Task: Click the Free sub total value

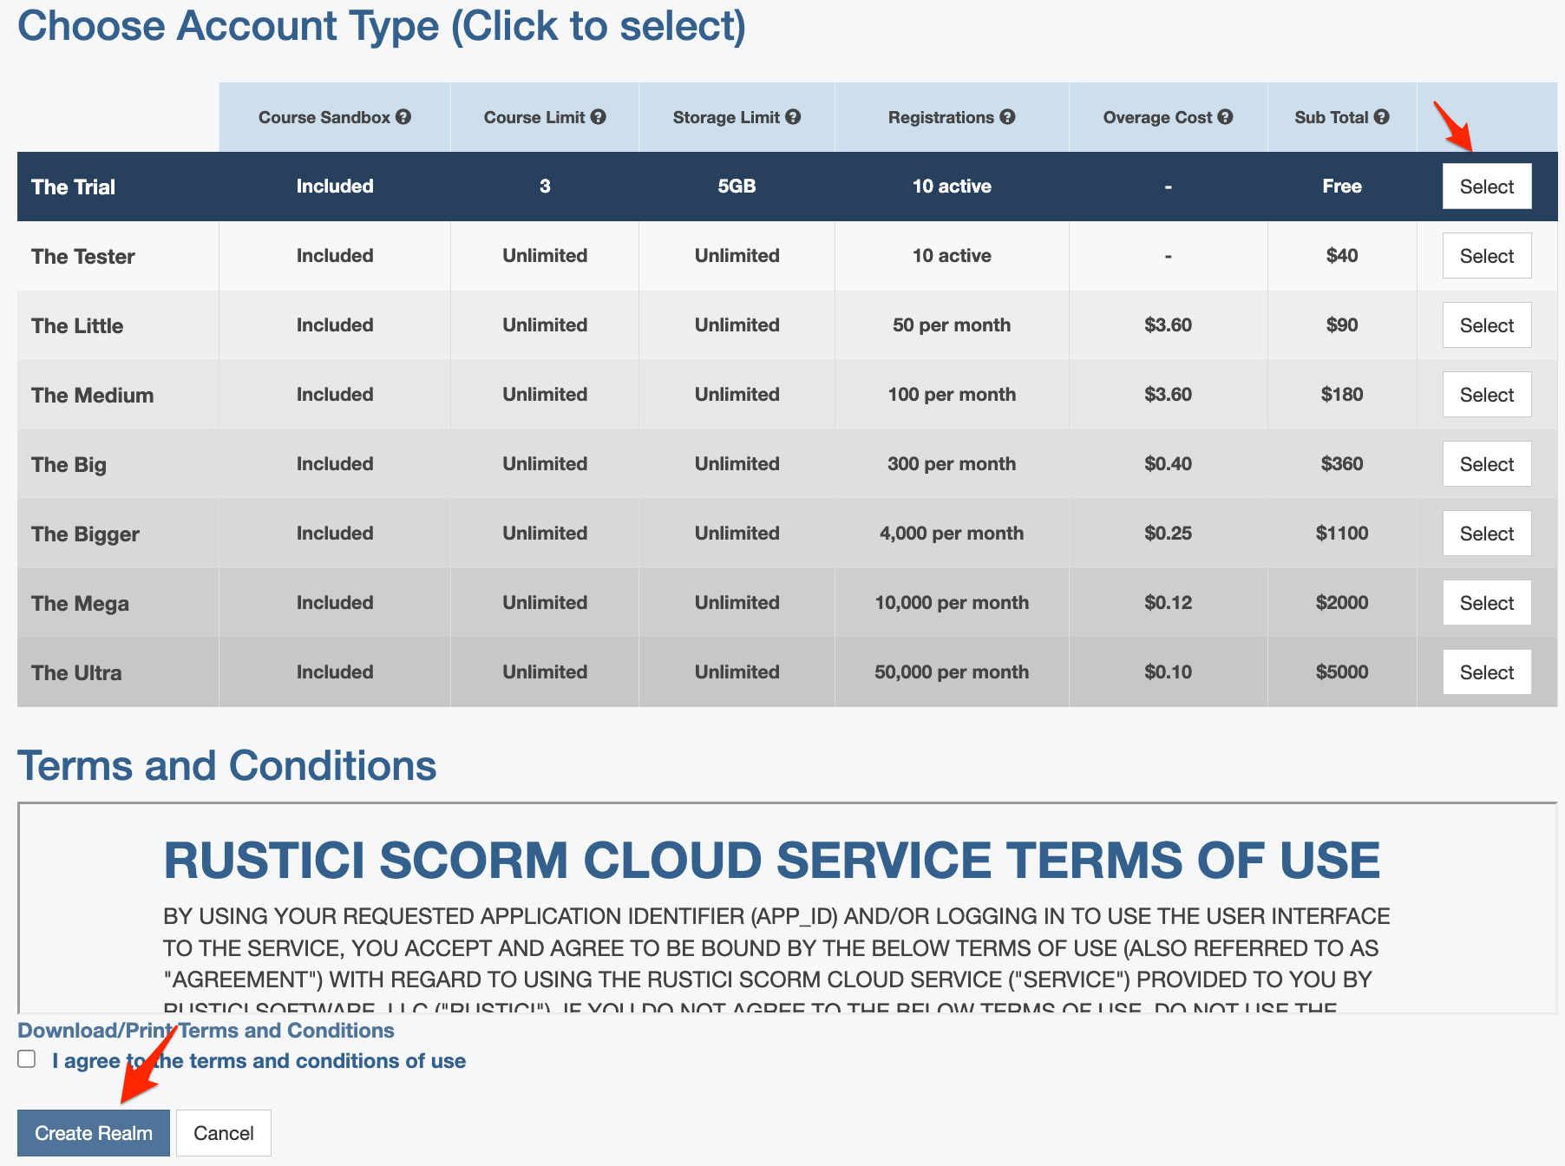Action: pyautogui.click(x=1342, y=187)
